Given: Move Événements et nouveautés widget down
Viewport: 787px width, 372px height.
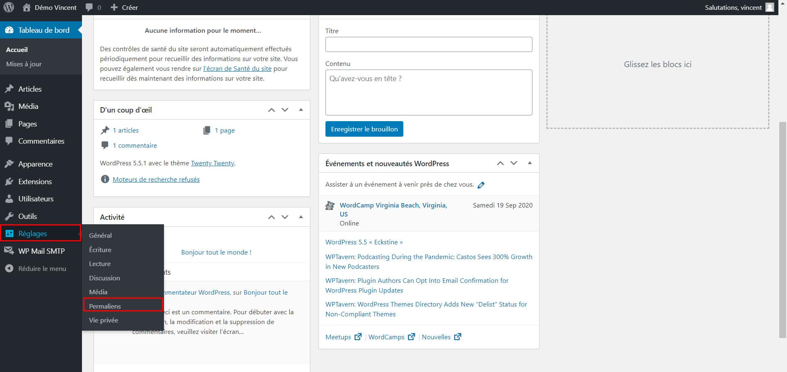Looking at the screenshot, I should (x=514, y=163).
